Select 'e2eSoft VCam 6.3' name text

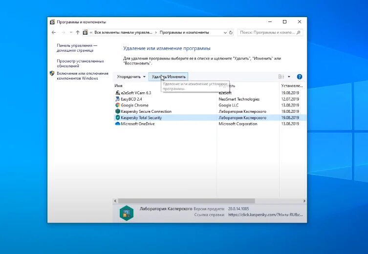[x=136, y=93]
